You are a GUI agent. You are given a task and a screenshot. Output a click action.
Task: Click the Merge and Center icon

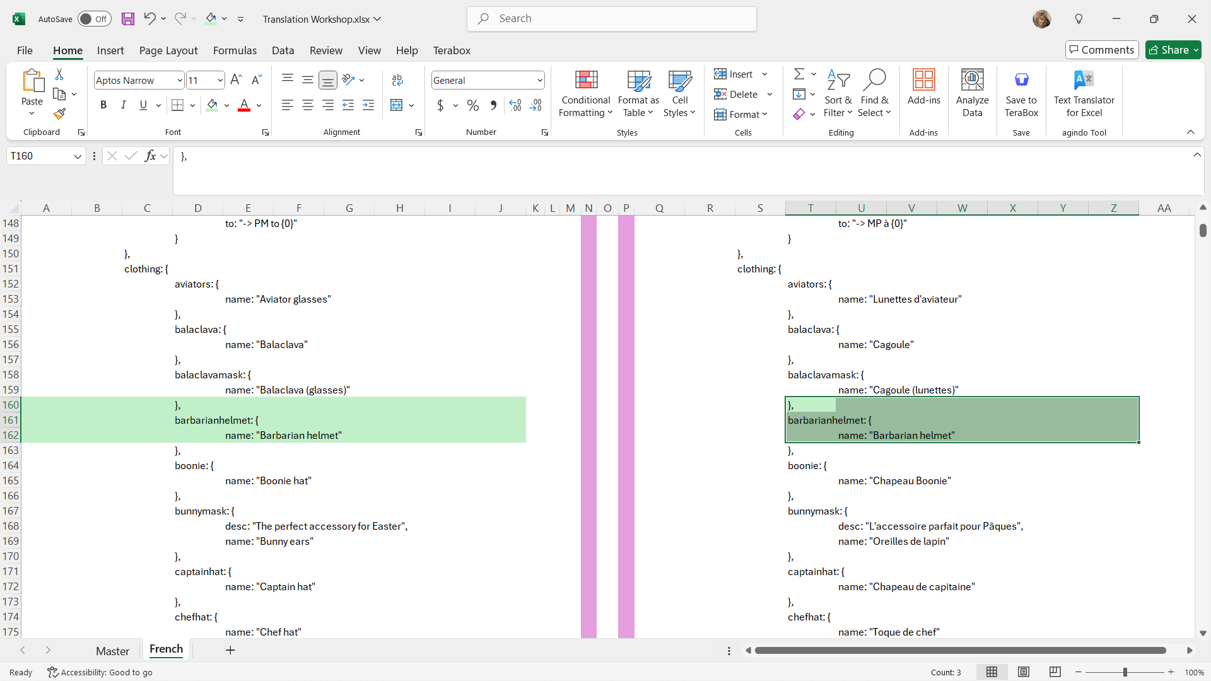point(396,105)
